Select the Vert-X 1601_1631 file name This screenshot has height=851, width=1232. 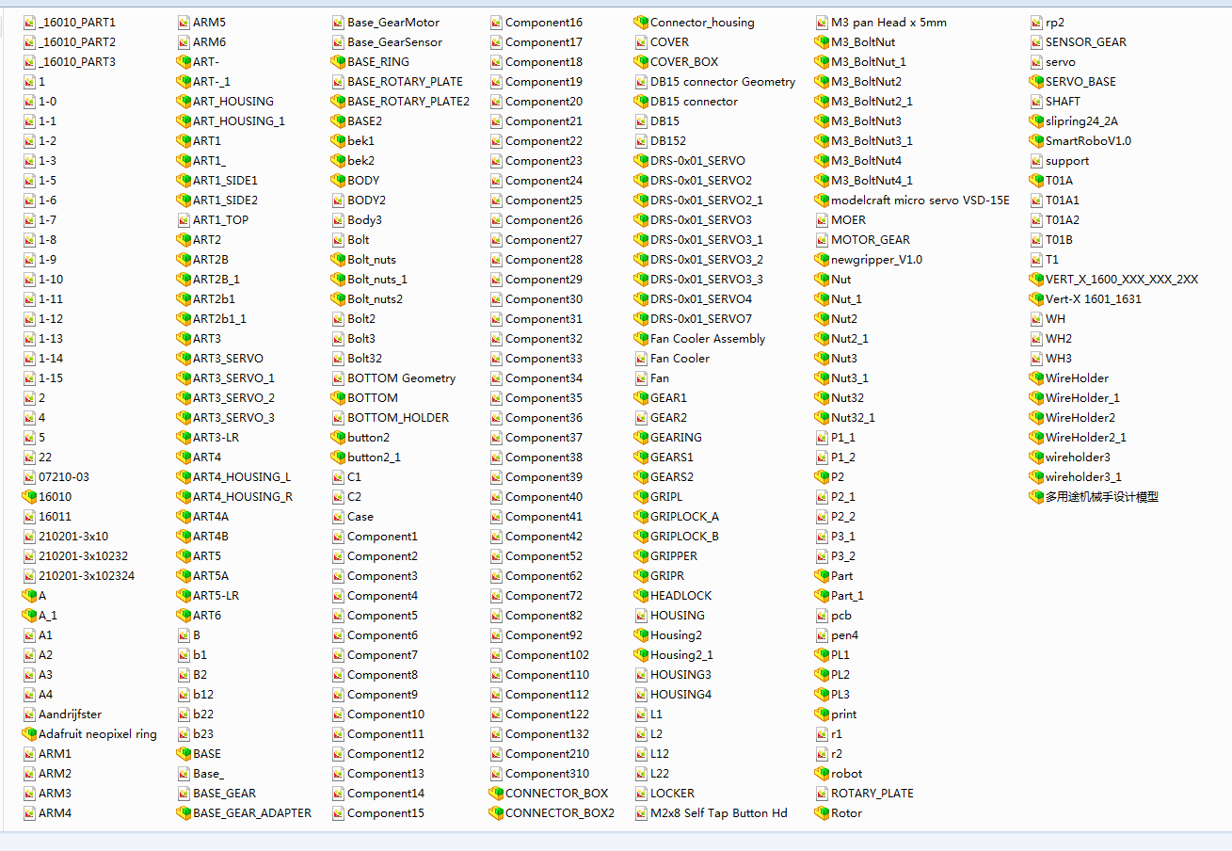(x=1094, y=299)
